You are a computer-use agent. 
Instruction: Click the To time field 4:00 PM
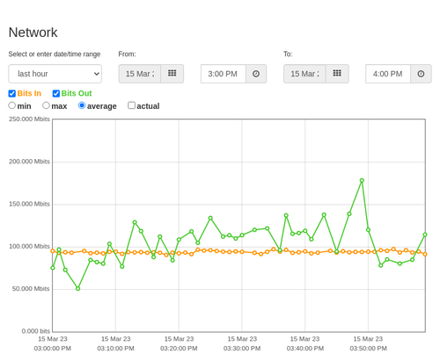click(388, 74)
